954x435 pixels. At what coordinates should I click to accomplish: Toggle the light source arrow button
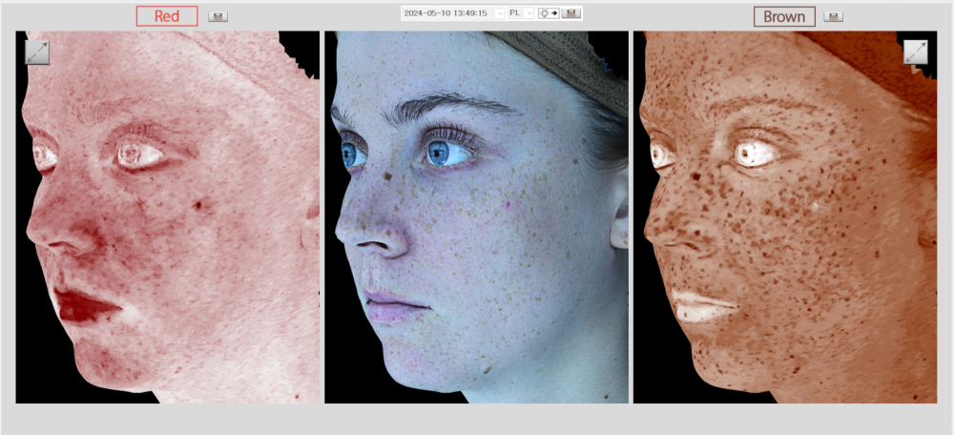click(x=549, y=13)
